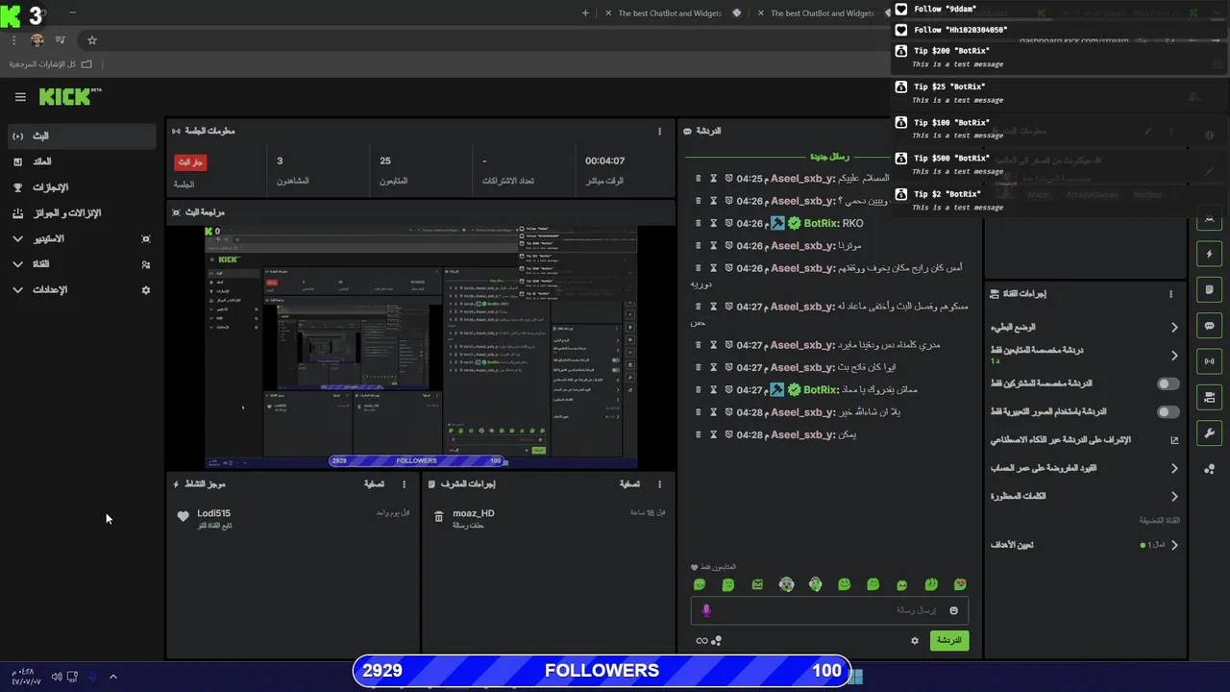This screenshot has height=692, width=1230.
Task: Bookmark page with star icon in address bar
Action: coord(92,40)
